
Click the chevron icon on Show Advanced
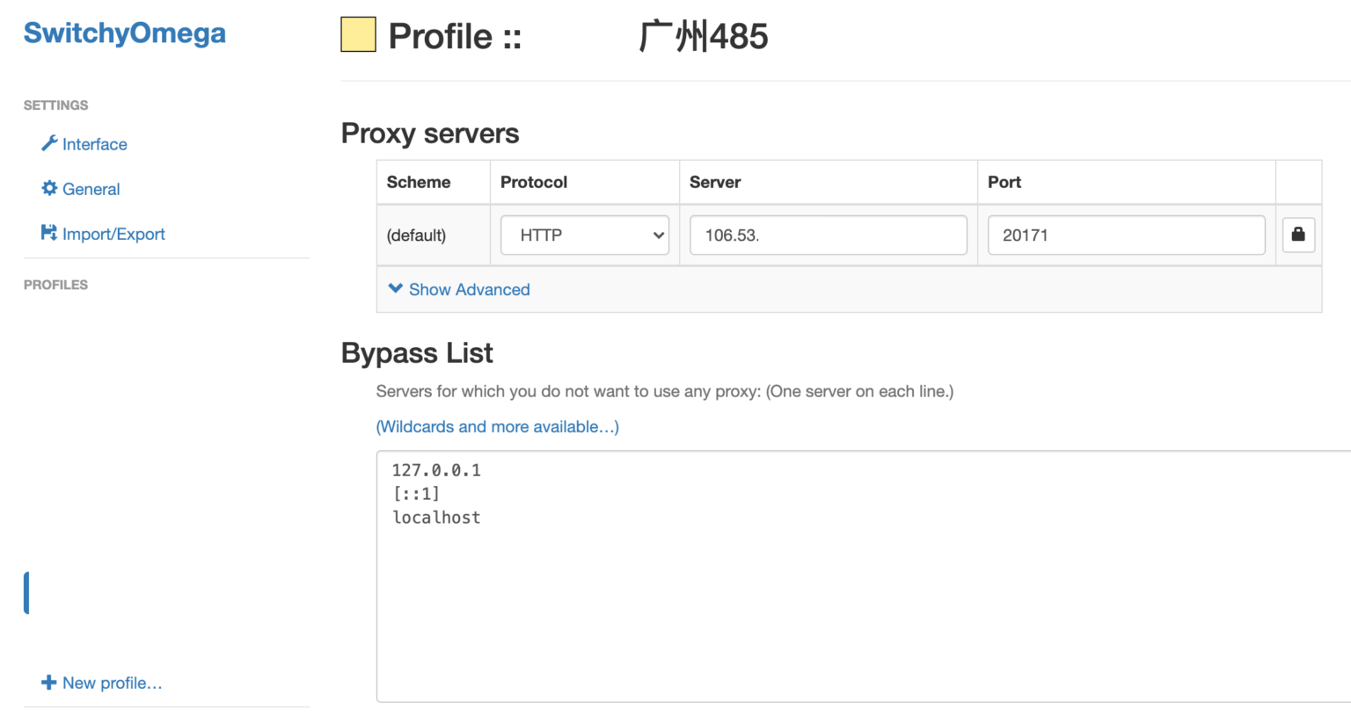[x=394, y=288]
